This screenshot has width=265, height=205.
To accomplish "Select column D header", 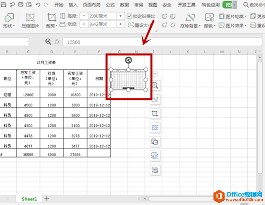I will (52, 52).
